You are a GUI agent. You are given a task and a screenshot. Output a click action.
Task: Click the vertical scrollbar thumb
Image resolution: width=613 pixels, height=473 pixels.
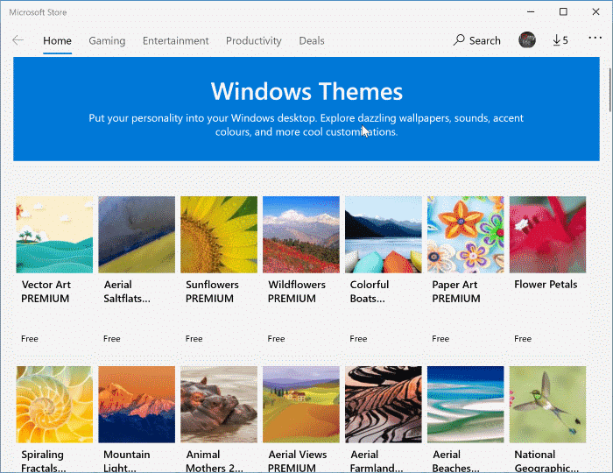[x=609, y=90]
